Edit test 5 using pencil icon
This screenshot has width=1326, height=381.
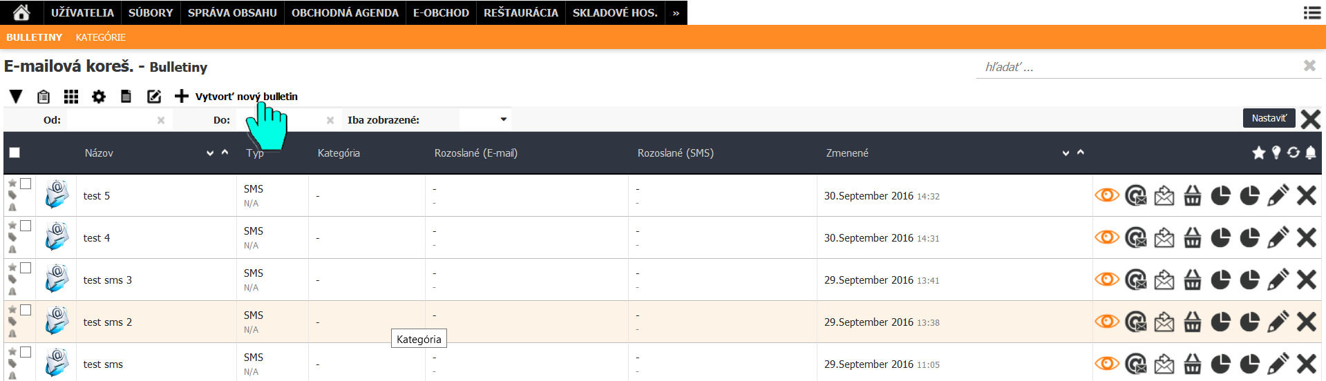[1278, 196]
